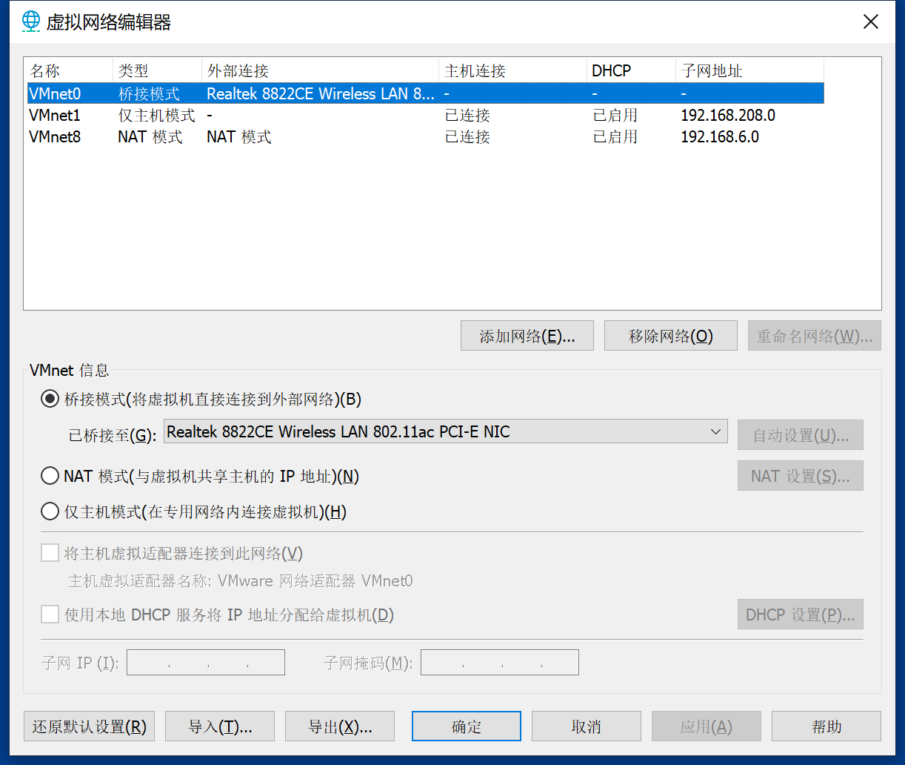Click the 子网 IP input field
Screen dimensions: 905x765
(x=206, y=663)
